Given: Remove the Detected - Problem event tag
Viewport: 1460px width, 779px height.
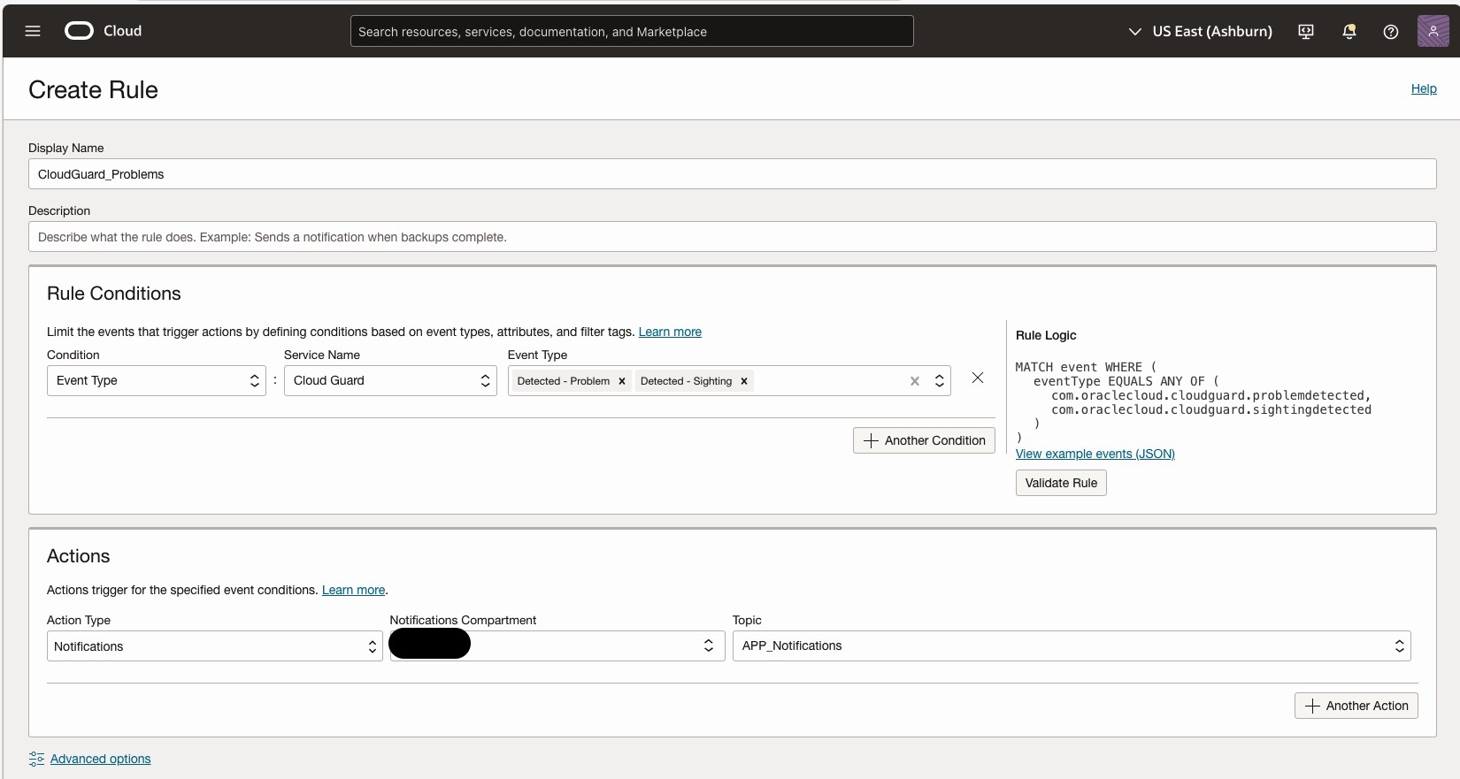Looking at the screenshot, I should 622,381.
